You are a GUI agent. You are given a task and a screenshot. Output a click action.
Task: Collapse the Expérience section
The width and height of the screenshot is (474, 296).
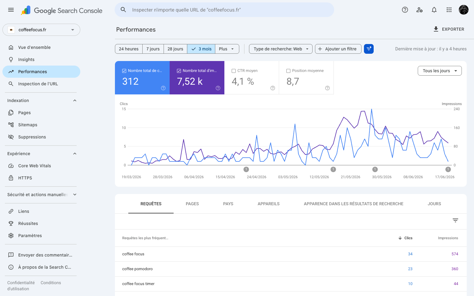[75, 154]
